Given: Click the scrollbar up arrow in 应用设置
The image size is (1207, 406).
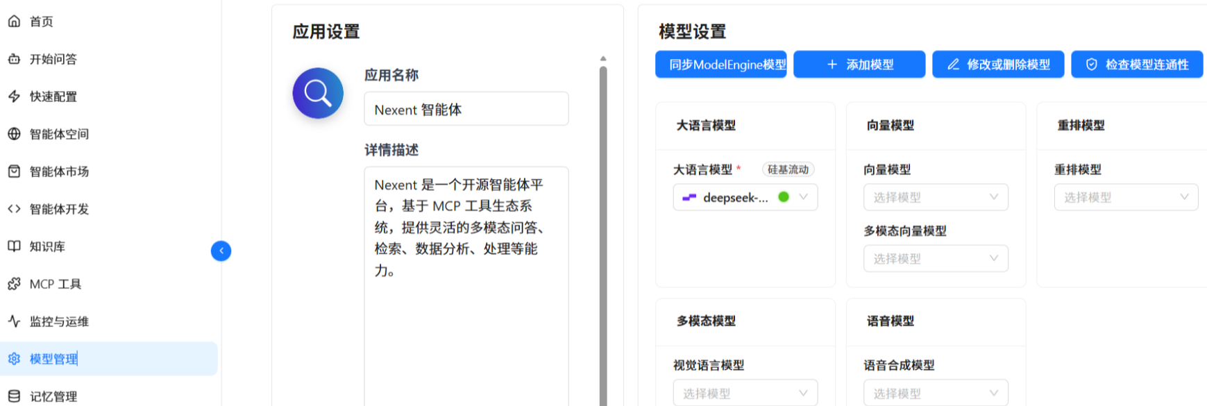Looking at the screenshot, I should 603,58.
